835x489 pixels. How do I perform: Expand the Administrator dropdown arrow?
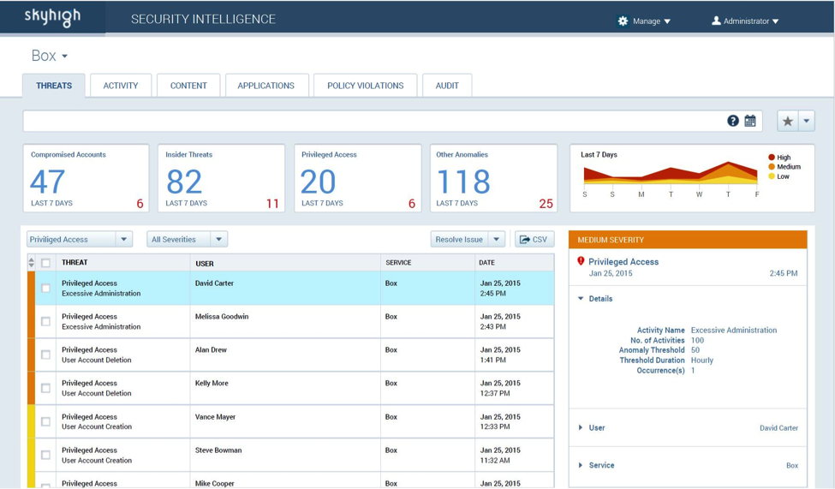[x=775, y=21]
